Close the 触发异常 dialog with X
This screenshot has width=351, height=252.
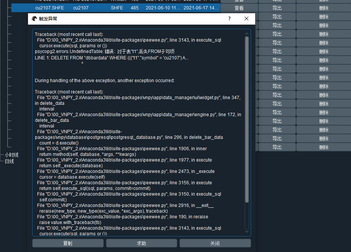pyautogui.click(x=246, y=18)
